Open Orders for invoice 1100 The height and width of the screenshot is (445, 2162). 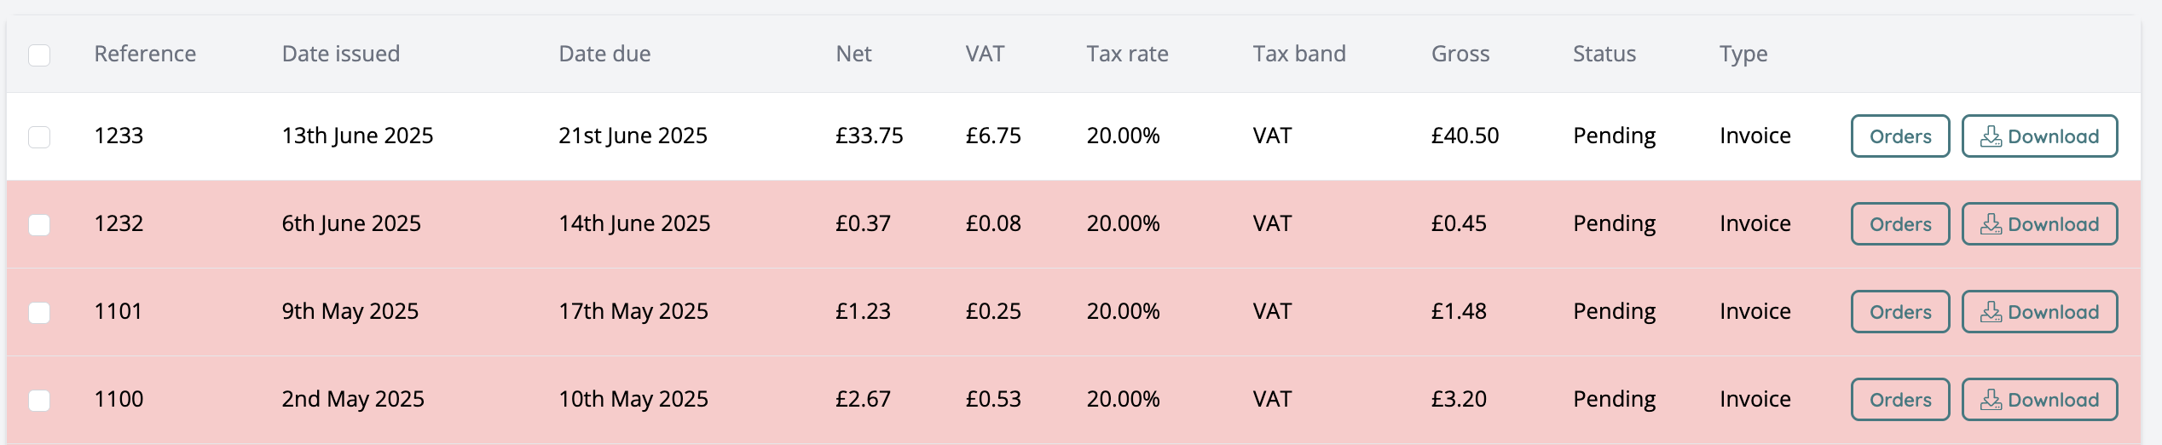pyautogui.click(x=1899, y=400)
